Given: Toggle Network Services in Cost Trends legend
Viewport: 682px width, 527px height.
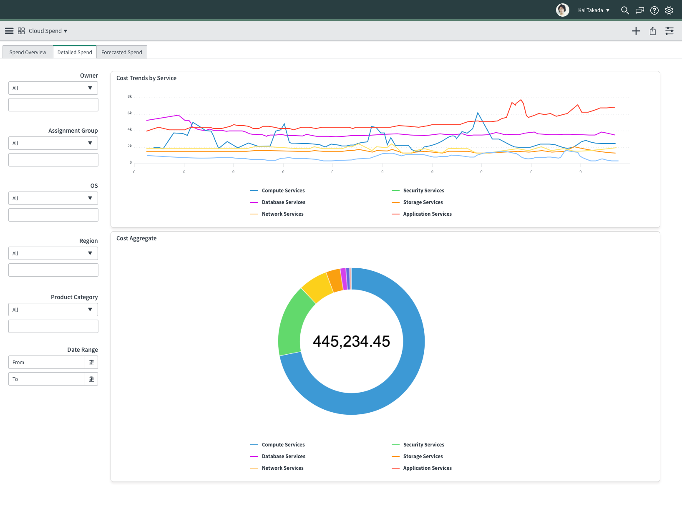Looking at the screenshot, I should coord(277,214).
